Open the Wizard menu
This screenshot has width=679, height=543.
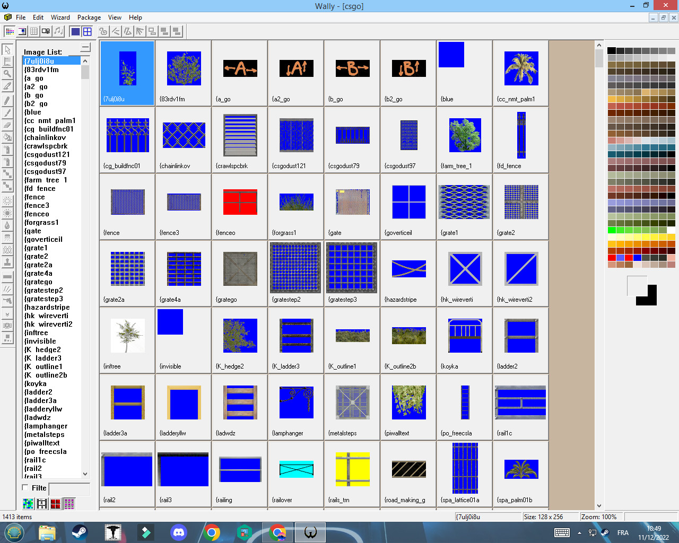coord(60,17)
